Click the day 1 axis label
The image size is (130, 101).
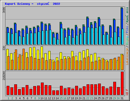tap(8, 98)
